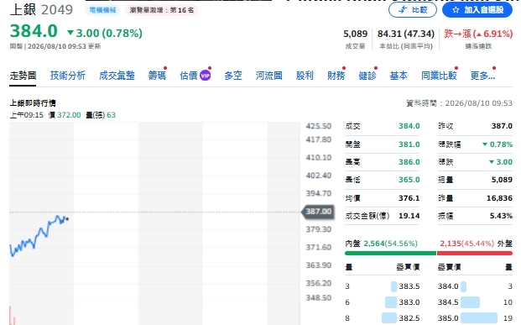Switch to the 多空 tab
Viewport: 521px width, 325px height.
[233, 76]
